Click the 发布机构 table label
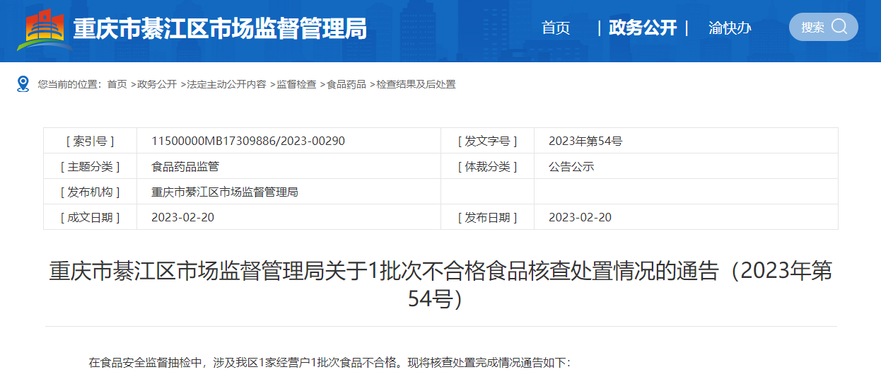 [90, 192]
